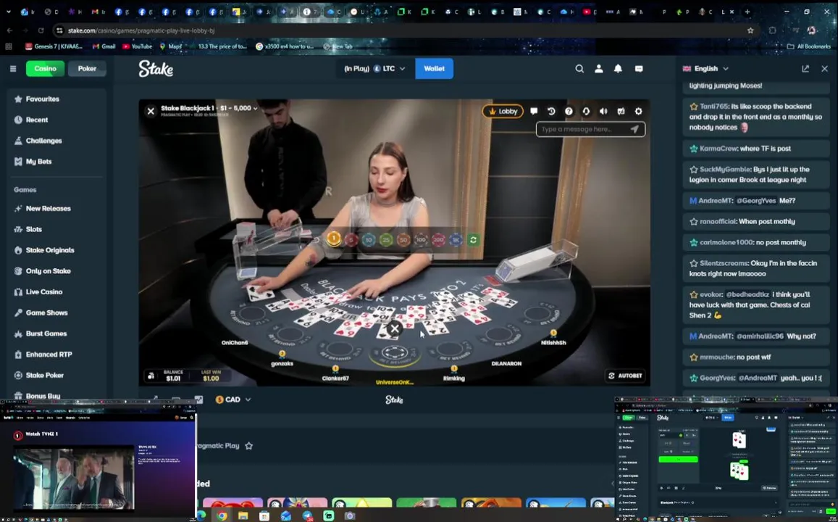Open the YouTube bookmark
Viewport: 838px width, 522px height.
tap(138, 46)
